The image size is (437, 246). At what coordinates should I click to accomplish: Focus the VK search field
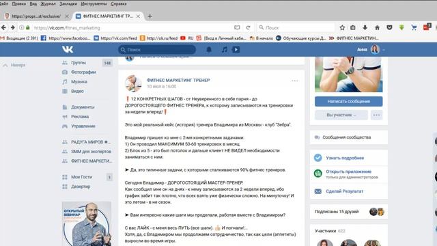click(157, 50)
